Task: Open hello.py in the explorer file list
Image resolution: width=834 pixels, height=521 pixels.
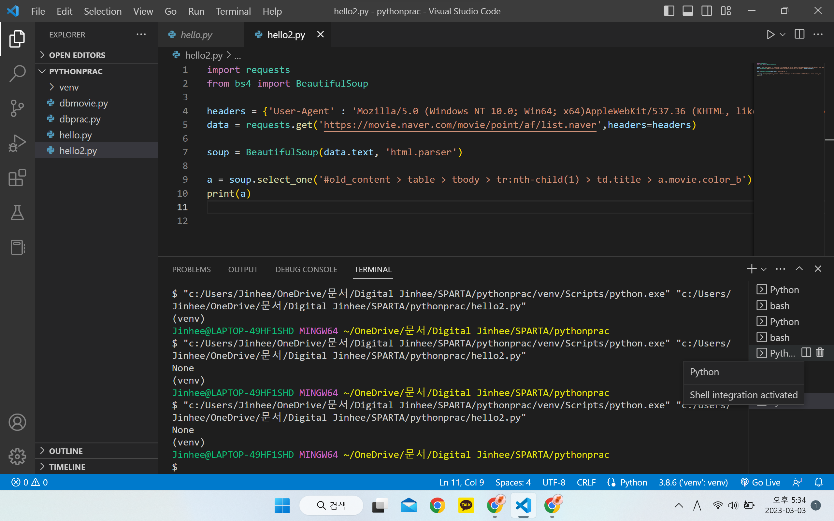Action: tap(96, 135)
